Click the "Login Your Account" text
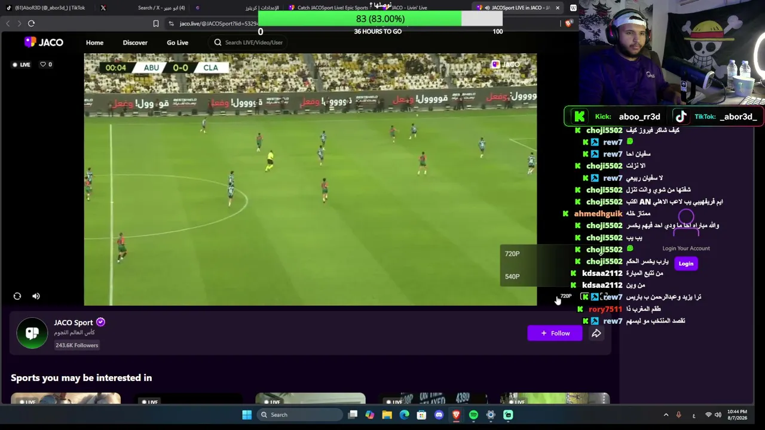Viewport: 765px width, 430px height. pyautogui.click(x=686, y=248)
